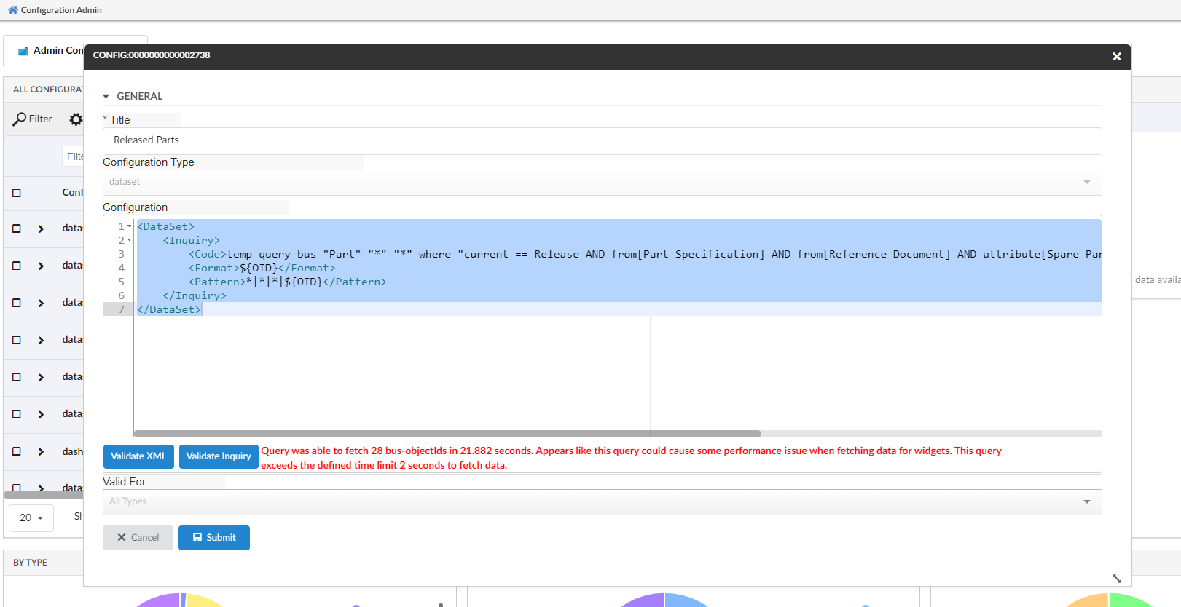Click the Filter magnifier icon
1181x607 pixels.
click(x=20, y=119)
